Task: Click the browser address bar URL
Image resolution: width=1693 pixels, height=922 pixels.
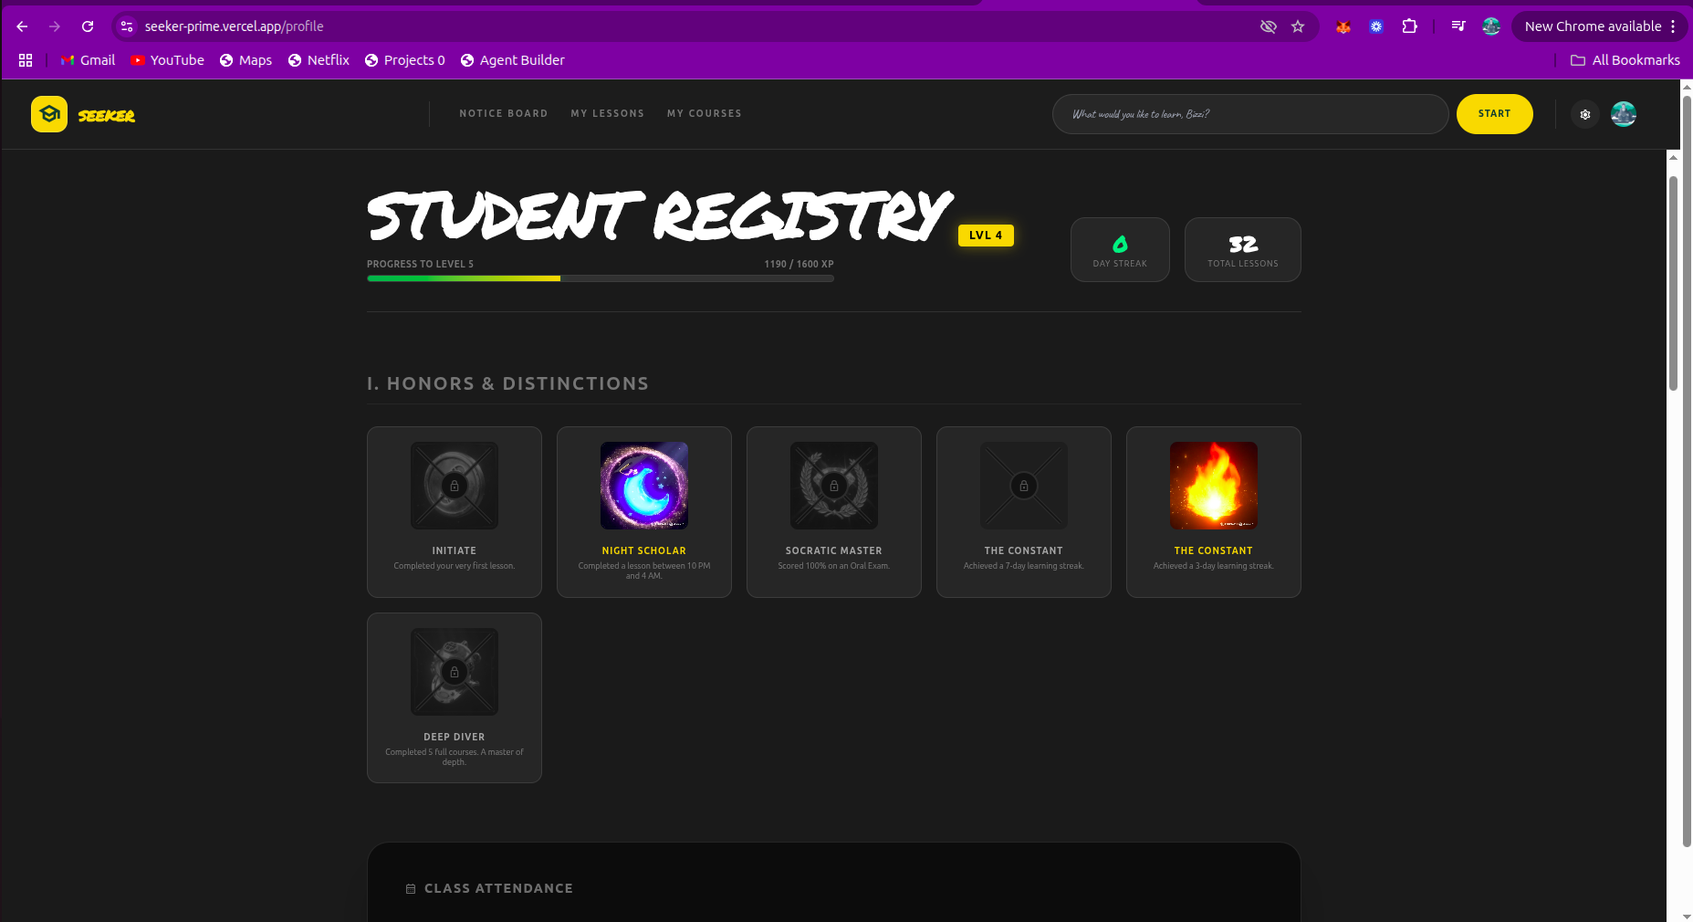Action: 235,26
